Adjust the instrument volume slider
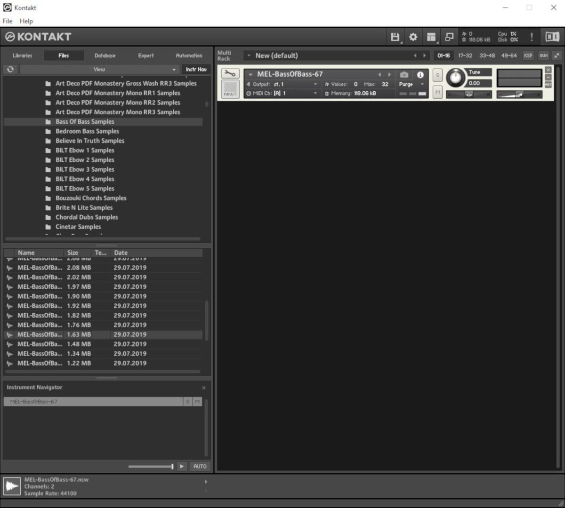The height and width of the screenshot is (508, 565). [519, 95]
